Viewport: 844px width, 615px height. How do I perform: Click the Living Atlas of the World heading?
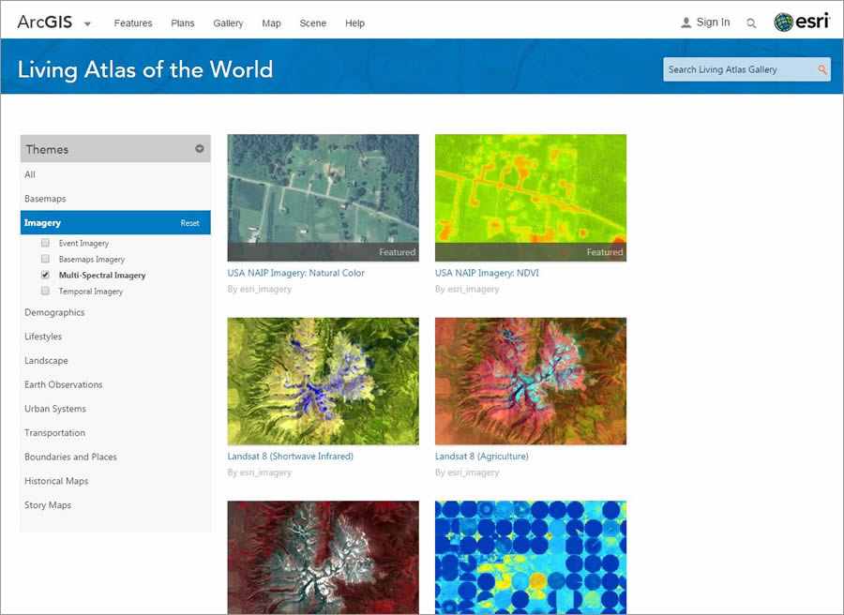pos(145,70)
